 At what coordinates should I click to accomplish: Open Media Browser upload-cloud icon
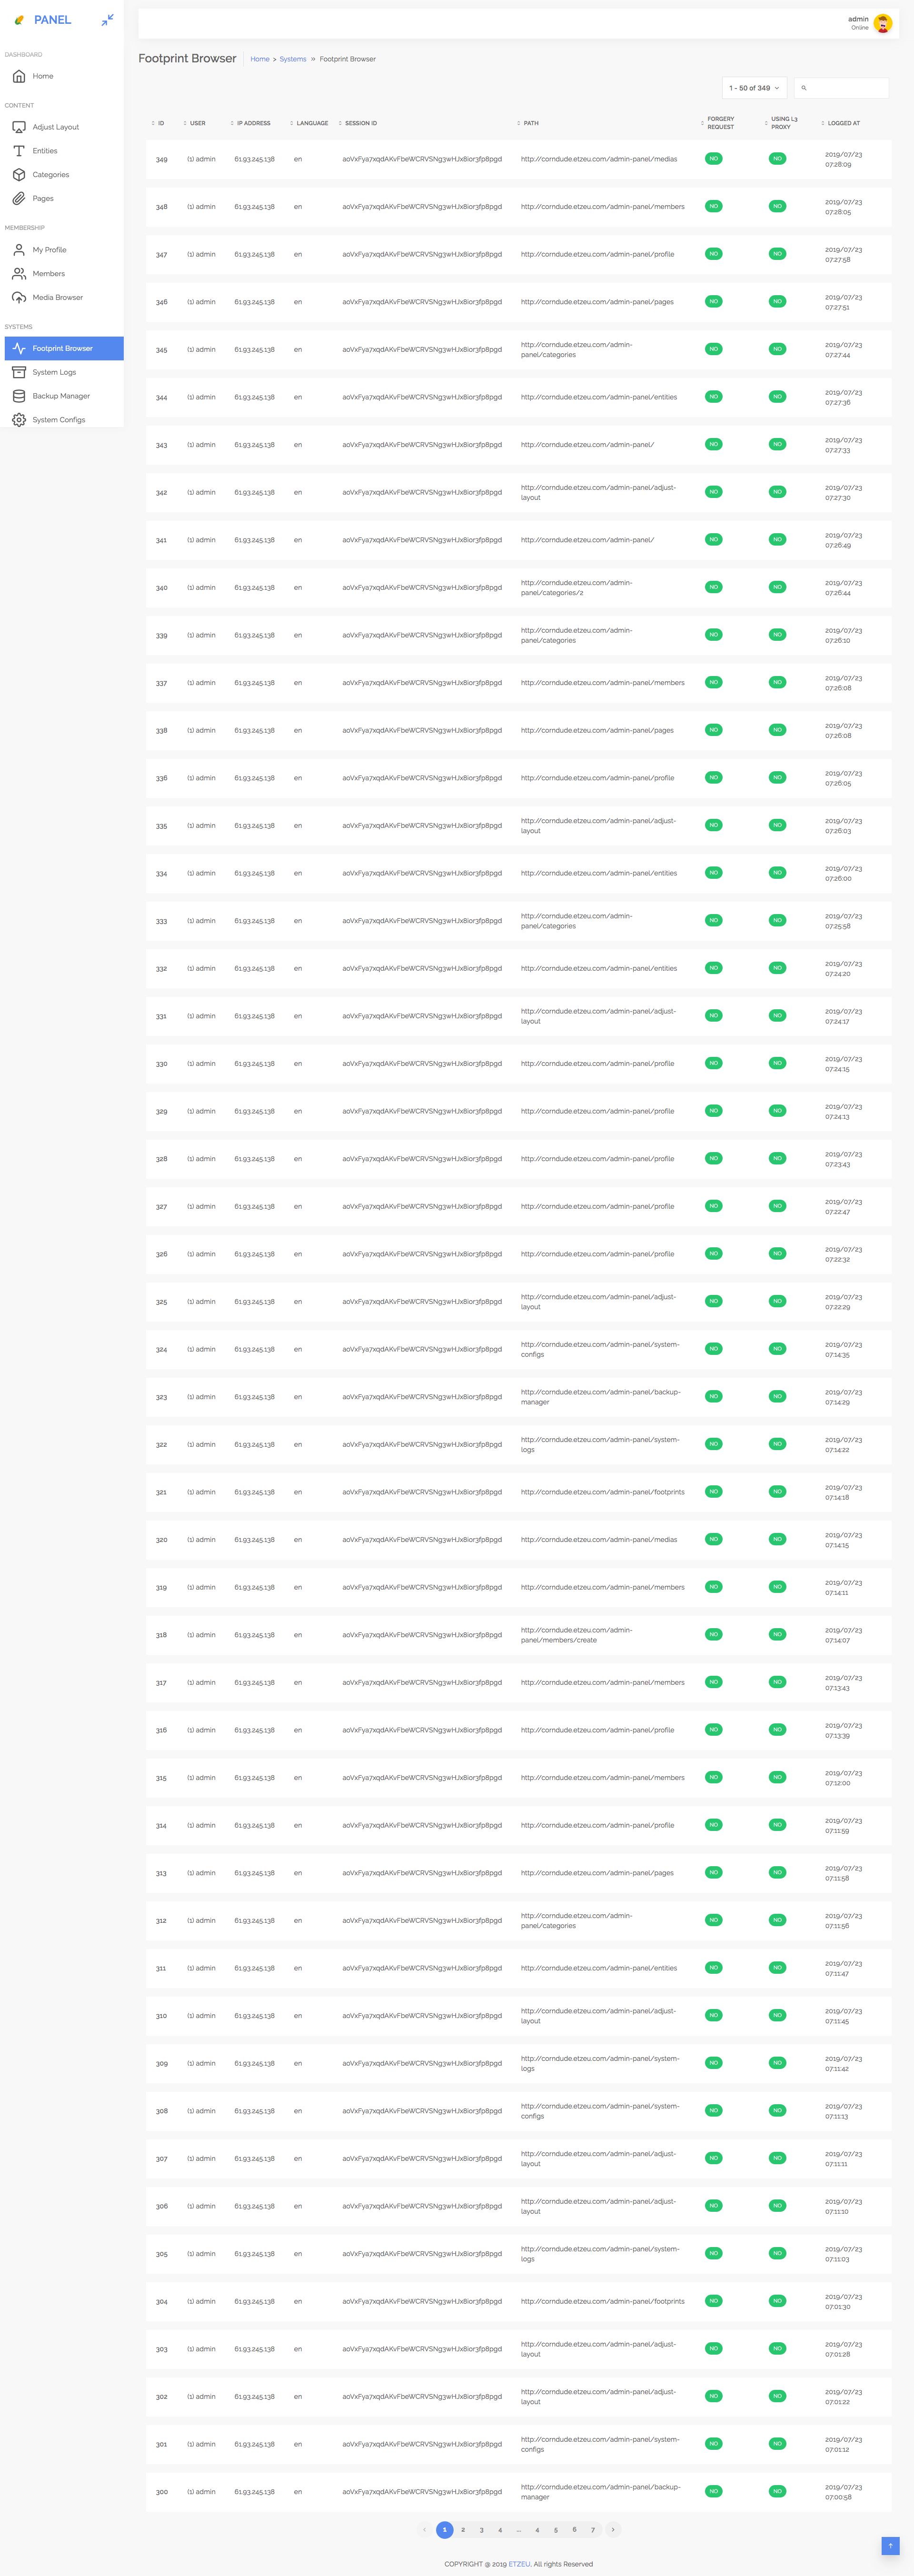pyautogui.click(x=19, y=298)
